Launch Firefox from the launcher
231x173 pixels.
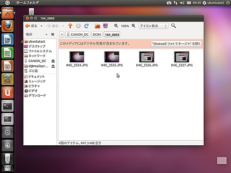[8, 26]
